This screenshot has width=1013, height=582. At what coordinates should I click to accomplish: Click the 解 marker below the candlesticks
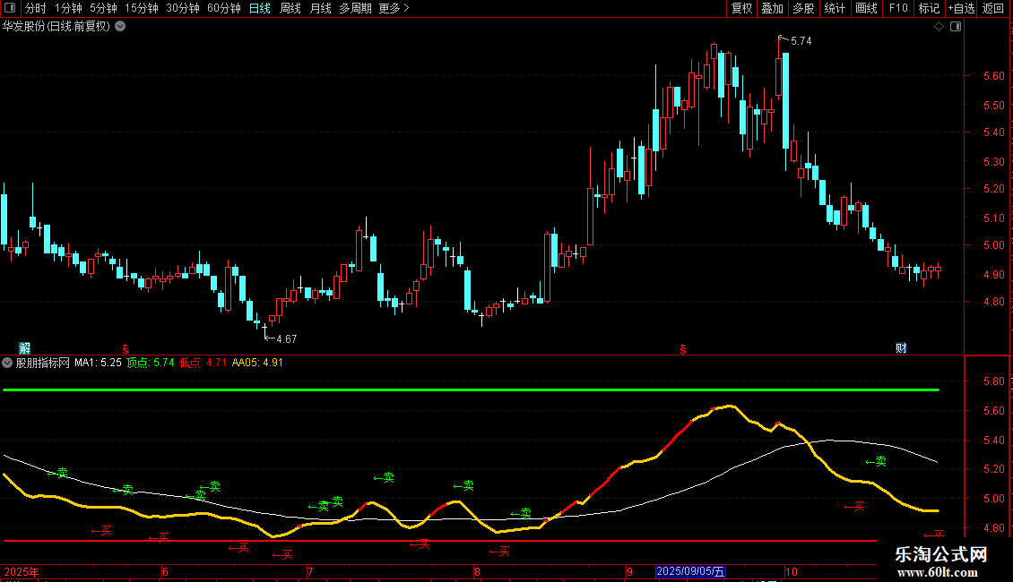pos(24,348)
